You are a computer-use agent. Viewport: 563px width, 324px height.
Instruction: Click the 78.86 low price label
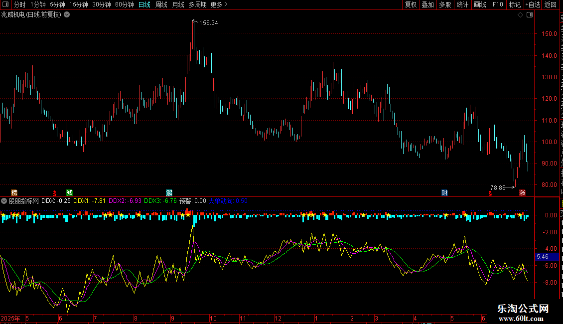(498, 187)
